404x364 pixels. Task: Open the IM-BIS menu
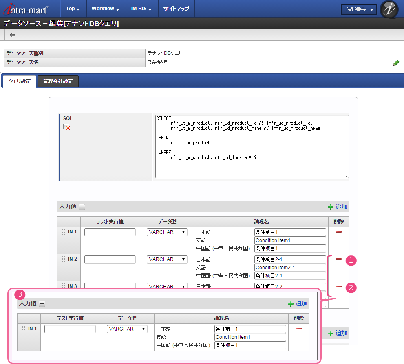(x=141, y=9)
